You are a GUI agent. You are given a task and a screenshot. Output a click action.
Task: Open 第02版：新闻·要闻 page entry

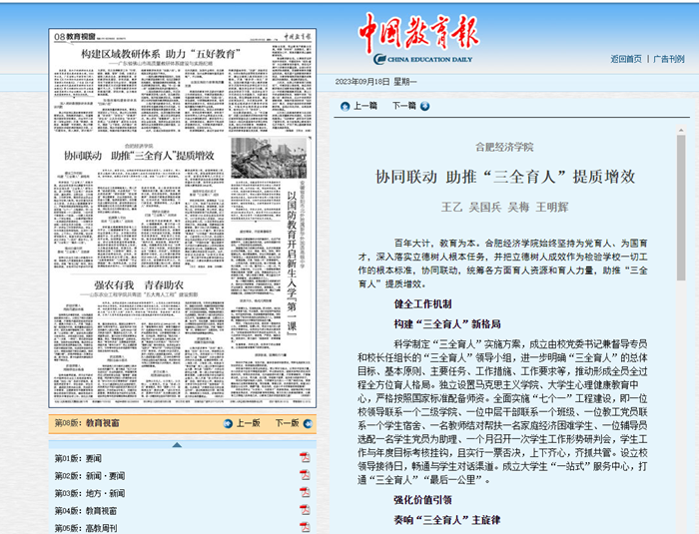[89, 476]
